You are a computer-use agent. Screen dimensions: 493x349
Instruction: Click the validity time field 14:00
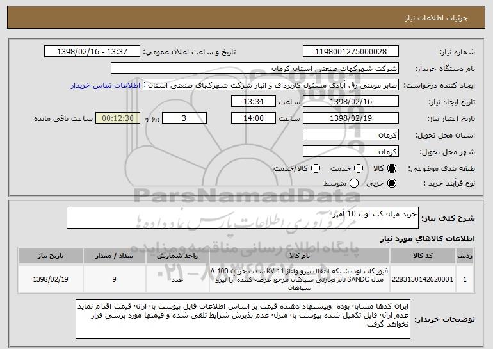tap(254, 118)
